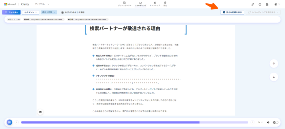Open the user account menu
The width and height of the screenshot is (285, 129).
pos(277,4)
